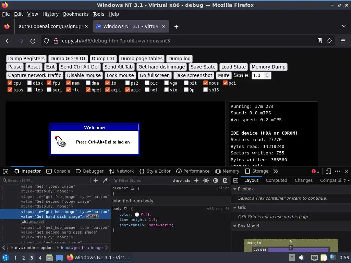Close the auth0.openai.com tab
The width and height of the screenshot is (351, 263).
(x=86, y=26)
